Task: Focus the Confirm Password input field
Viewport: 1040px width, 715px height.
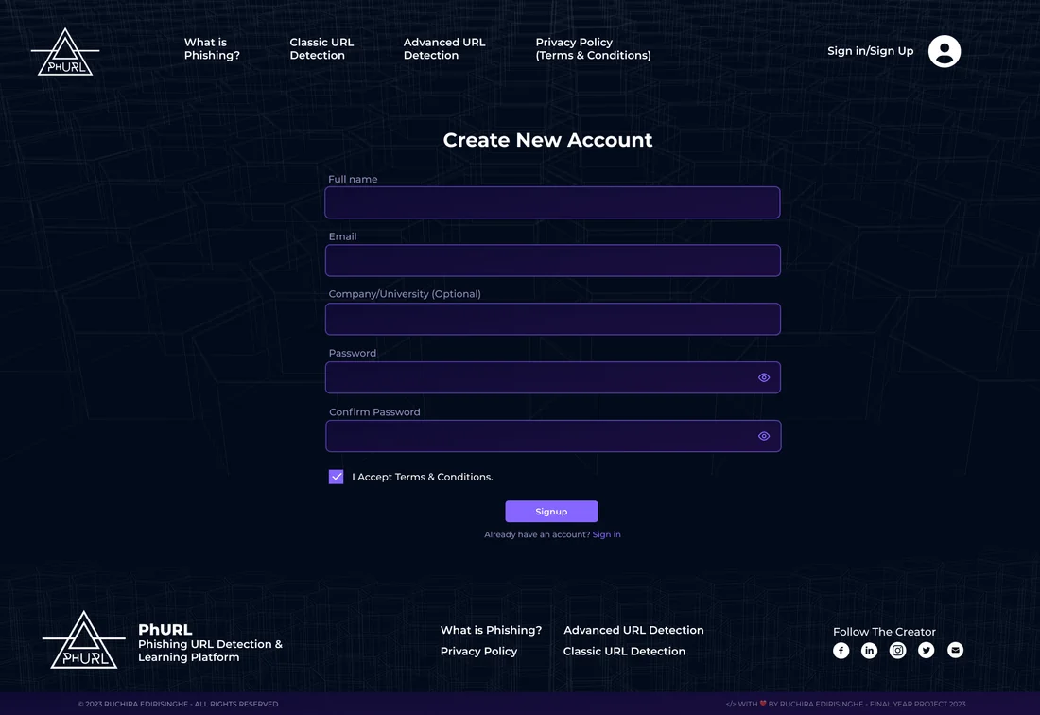Action: (553, 436)
